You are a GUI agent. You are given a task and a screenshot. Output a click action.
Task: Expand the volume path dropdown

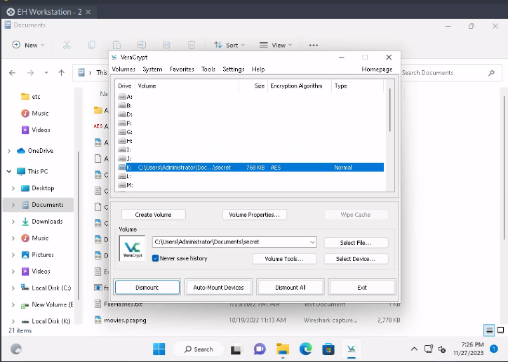tap(312, 242)
